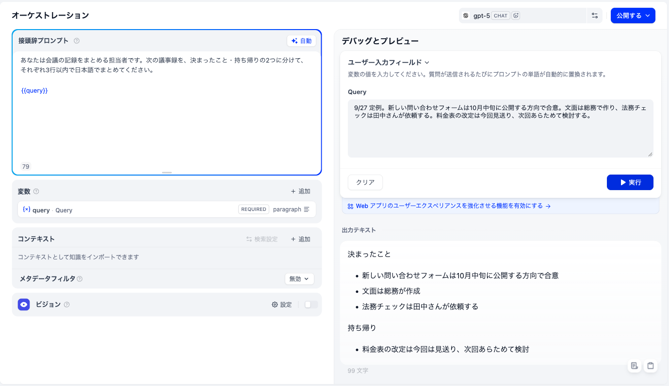Collapse the ユーザー入力フィールド section
The image size is (669, 386).
point(389,62)
